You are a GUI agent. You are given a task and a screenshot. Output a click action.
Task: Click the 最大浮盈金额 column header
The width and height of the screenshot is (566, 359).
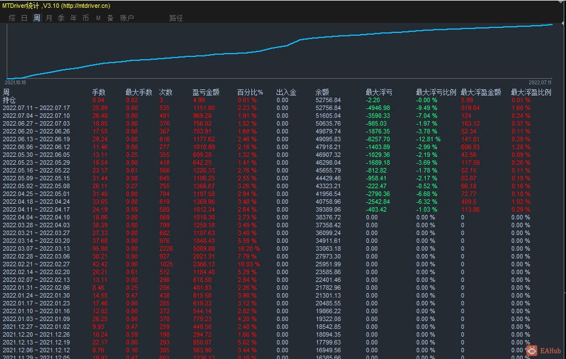pos(481,92)
